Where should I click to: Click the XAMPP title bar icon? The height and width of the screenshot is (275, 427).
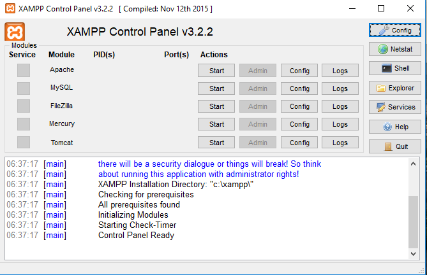click(x=10, y=8)
